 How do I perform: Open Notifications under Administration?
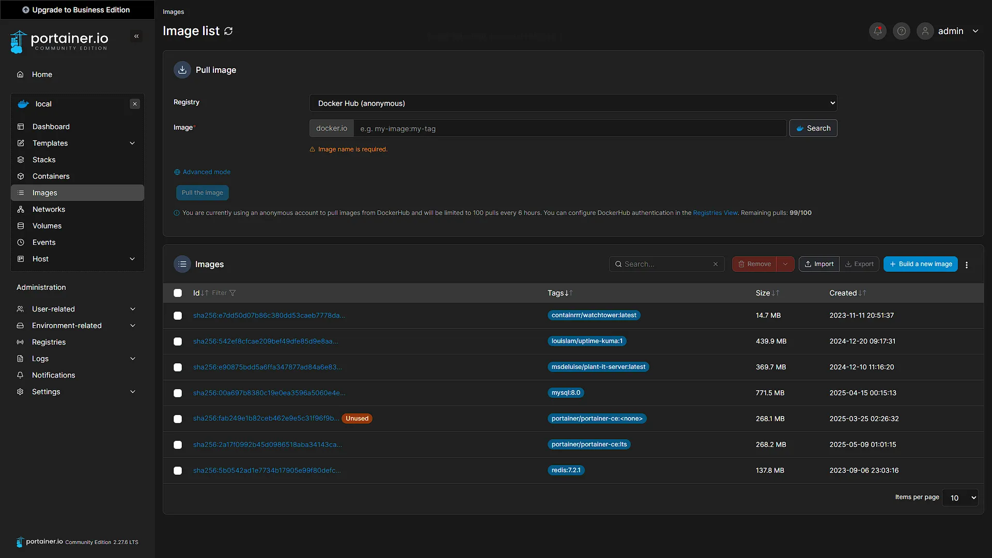[x=77, y=375]
